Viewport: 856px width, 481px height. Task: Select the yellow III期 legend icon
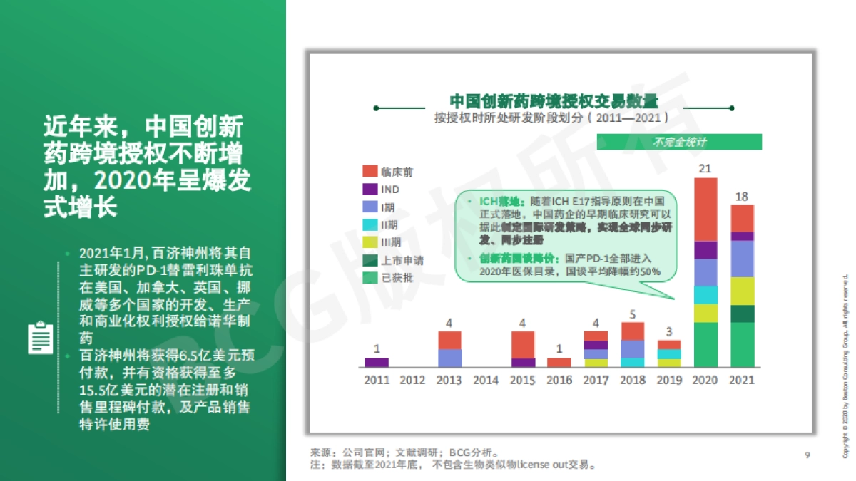(x=369, y=243)
